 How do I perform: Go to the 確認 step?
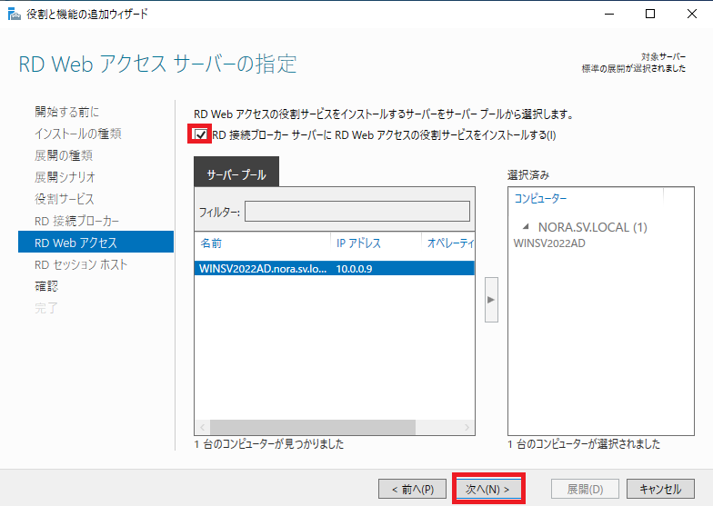tap(46, 286)
